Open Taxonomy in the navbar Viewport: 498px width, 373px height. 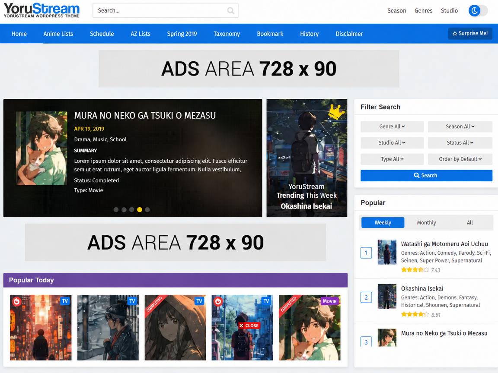pos(227,34)
